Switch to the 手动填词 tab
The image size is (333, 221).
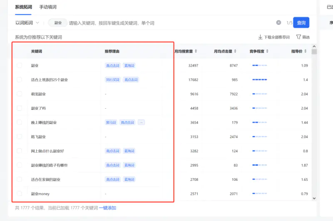point(48,7)
